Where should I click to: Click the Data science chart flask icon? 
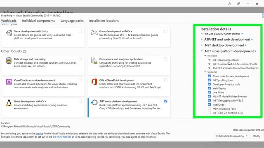94,60
